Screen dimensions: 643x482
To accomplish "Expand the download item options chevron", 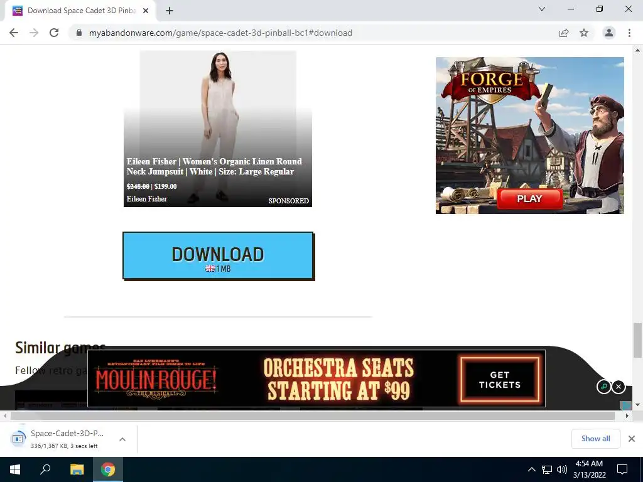I will tap(122, 439).
